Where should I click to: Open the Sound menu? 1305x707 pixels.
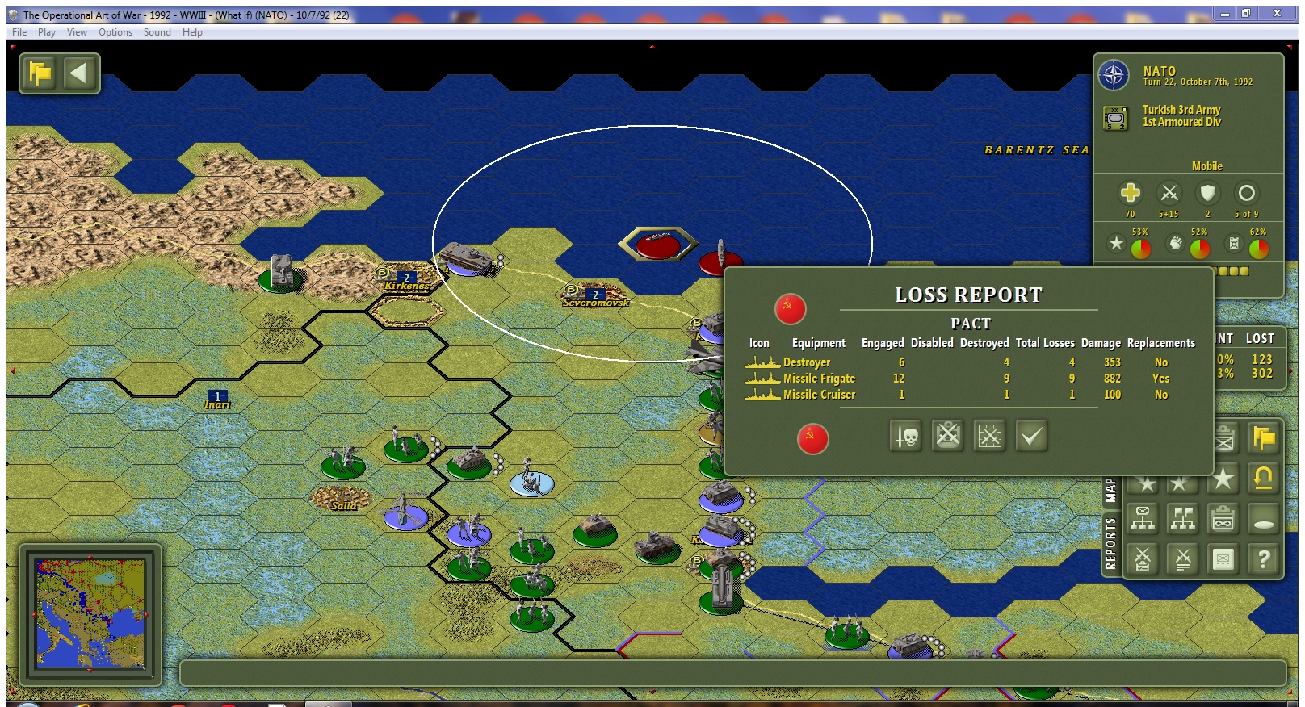pos(157,32)
